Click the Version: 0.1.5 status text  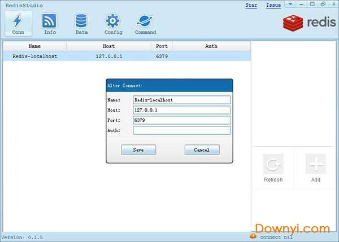click(x=22, y=237)
